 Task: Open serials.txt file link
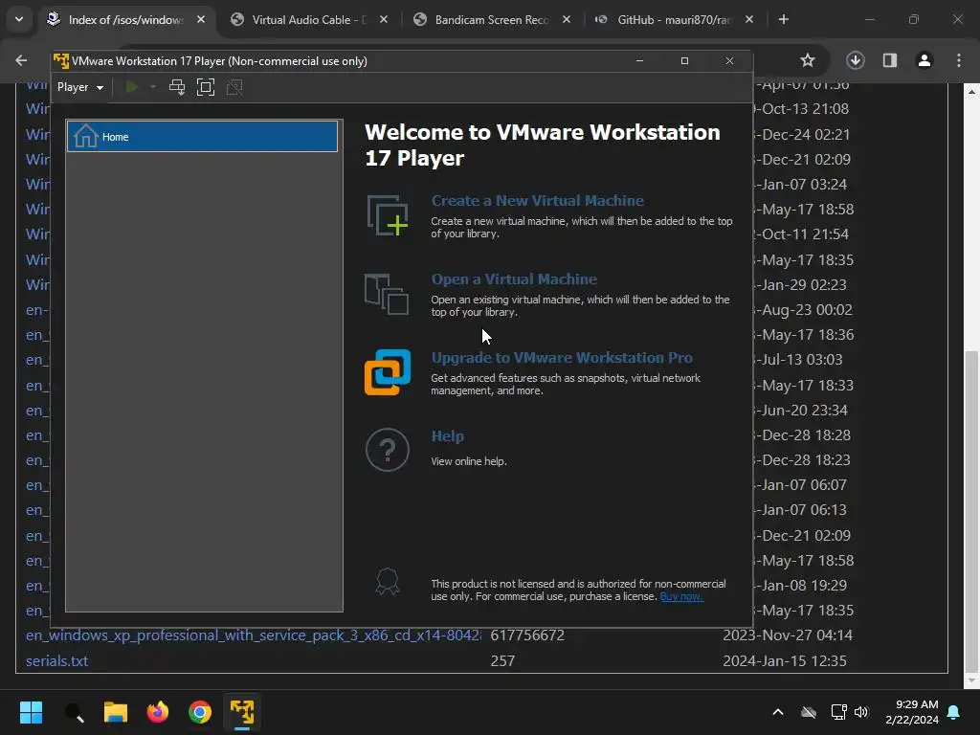tap(56, 660)
